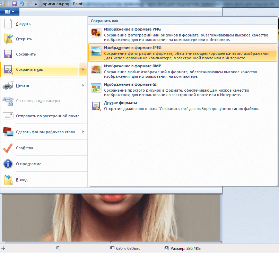Click the blank page icon for Создать
Screen dimensions: 279x253
tap(8, 24)
